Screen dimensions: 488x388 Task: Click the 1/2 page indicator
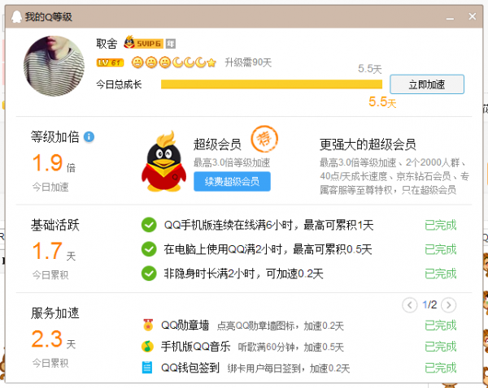[x=429, y=304]
